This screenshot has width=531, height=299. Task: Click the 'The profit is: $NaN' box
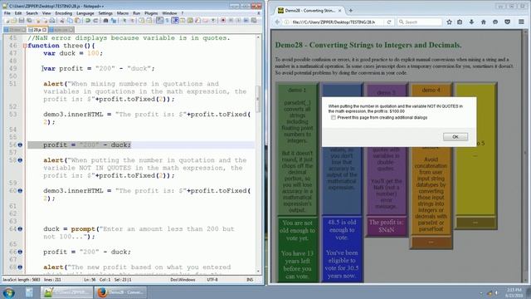tap(387, 226)
